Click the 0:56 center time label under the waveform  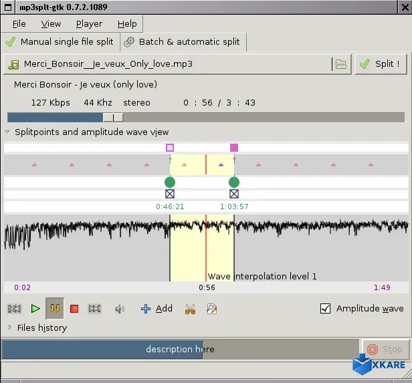click(x=207, y=287)
